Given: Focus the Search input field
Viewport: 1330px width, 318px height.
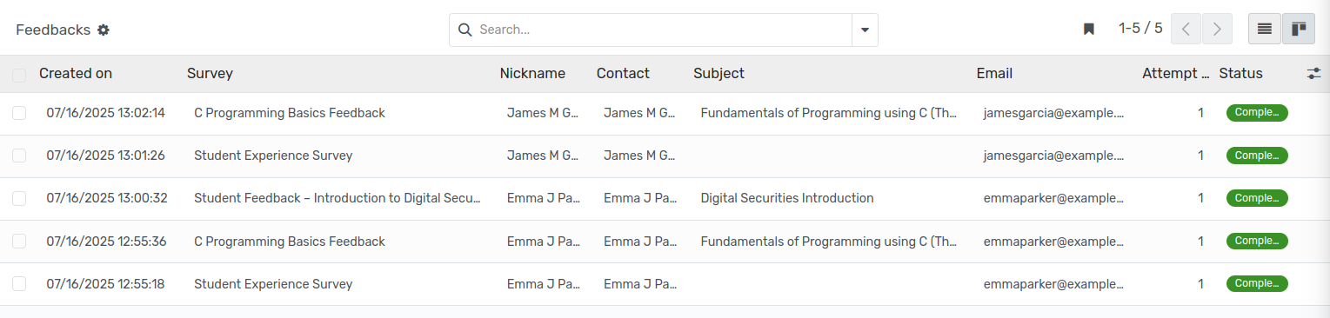Looking at the screenshot, I should click(661, 30).
